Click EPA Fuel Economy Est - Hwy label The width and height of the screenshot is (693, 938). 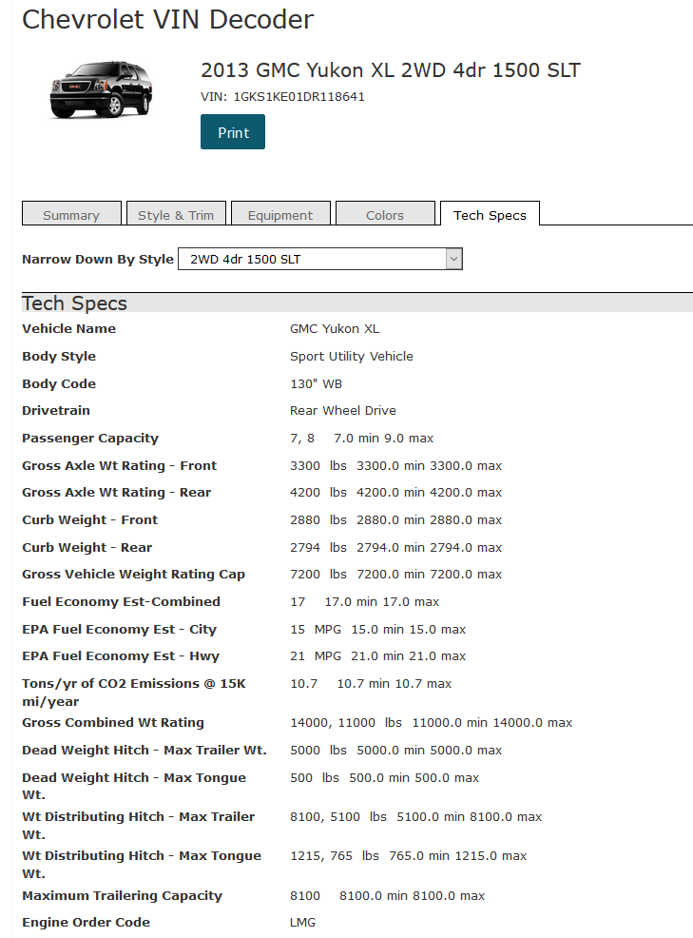(x=121, y=656)
